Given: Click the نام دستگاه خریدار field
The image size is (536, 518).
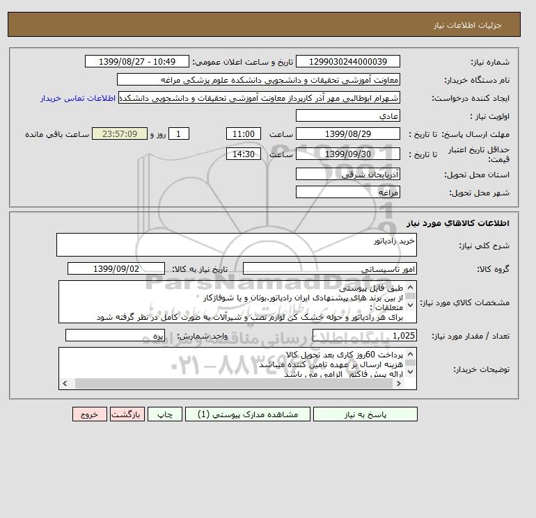Looking at the screenshot, I should [x=258, y=79].
